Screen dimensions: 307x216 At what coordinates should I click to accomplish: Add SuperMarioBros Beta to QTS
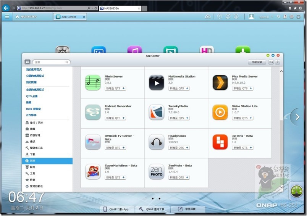coord(115,177)
